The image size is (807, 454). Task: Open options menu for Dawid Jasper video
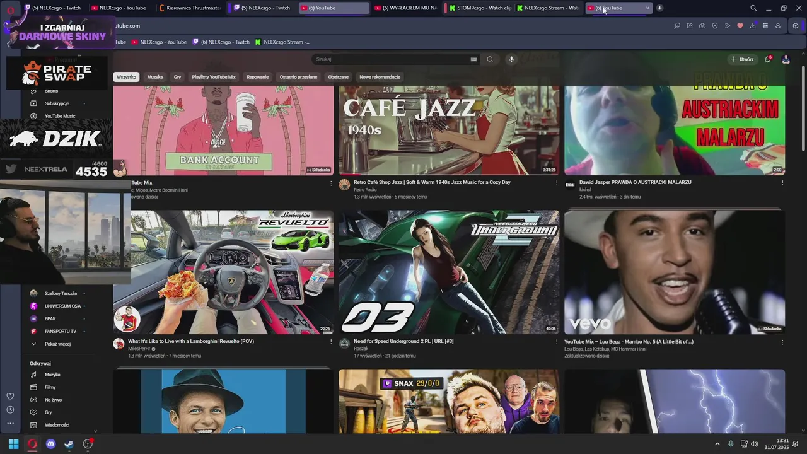782,183
